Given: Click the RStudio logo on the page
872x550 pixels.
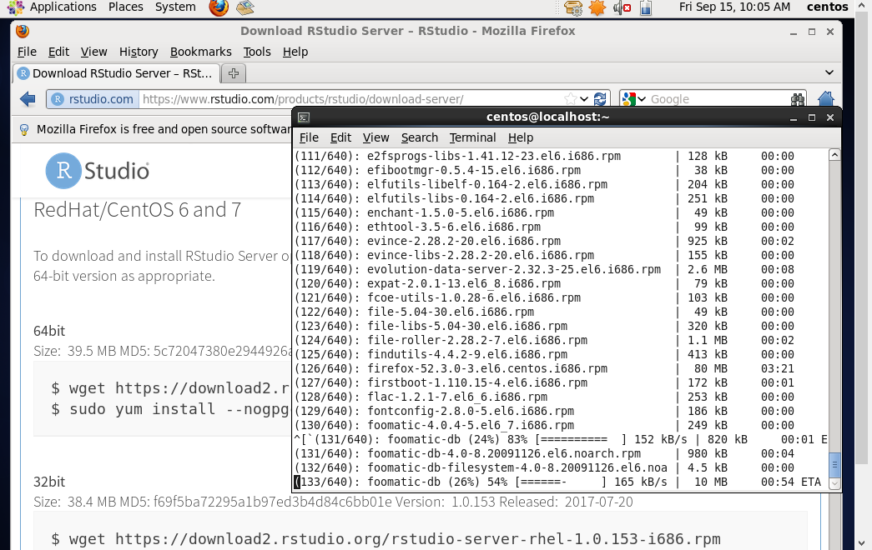Looking at the screenshot, I should click(x=98, y=171).
